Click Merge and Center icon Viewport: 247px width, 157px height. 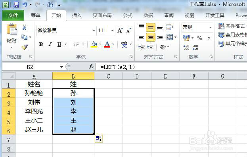point(170,37)
